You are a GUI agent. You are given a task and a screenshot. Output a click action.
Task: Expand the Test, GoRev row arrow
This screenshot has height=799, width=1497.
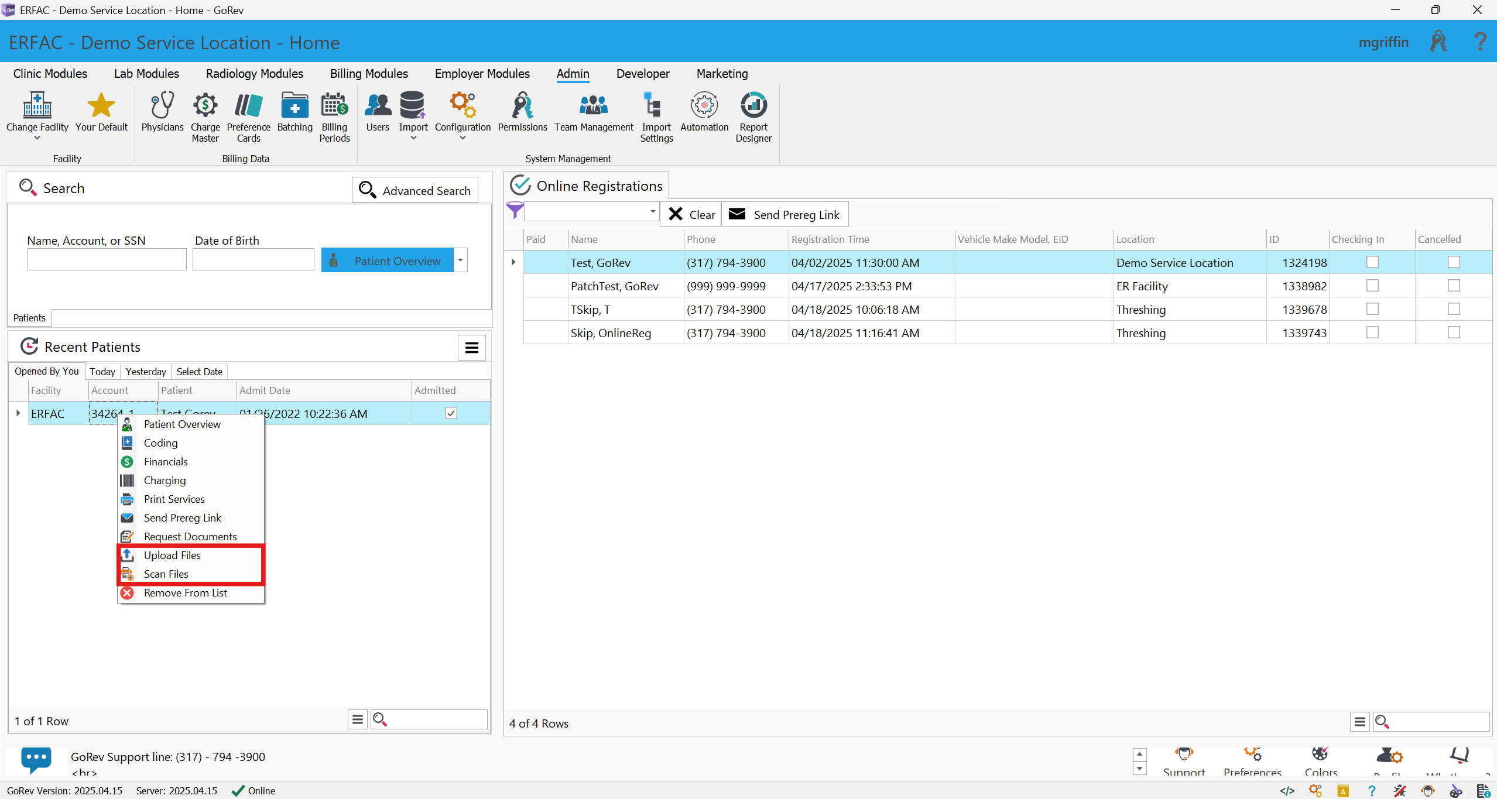[513, 262]
